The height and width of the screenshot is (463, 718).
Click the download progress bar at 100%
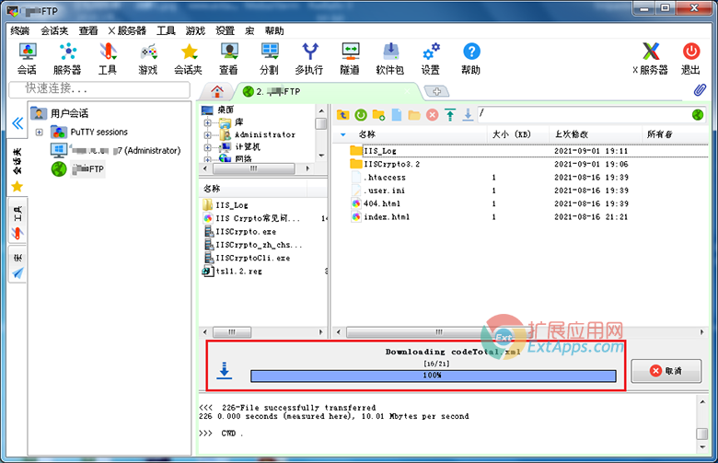click(x=434, y=376)
